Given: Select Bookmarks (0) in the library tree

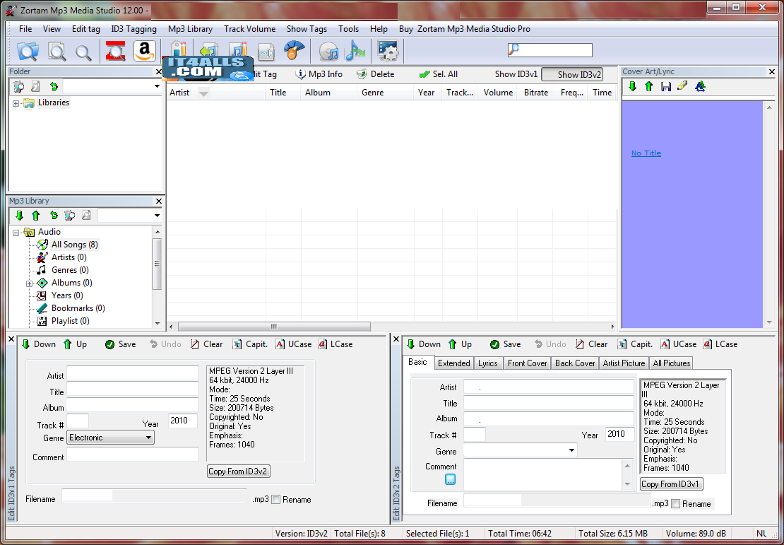Looking at the screenshot, I should (78, 308).
